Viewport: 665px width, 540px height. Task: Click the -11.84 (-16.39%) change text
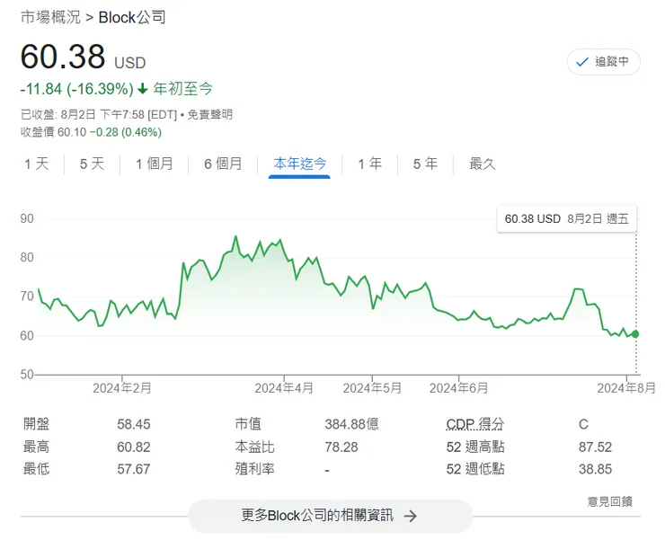click(x=76, y=89)
